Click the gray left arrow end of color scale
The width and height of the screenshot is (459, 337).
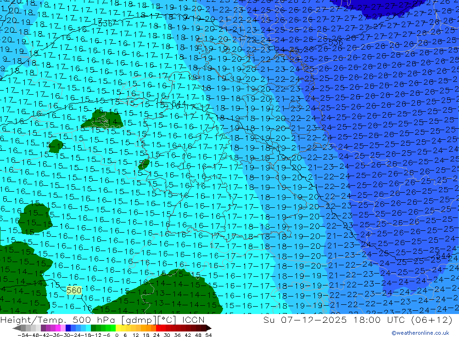click(17, 328)
